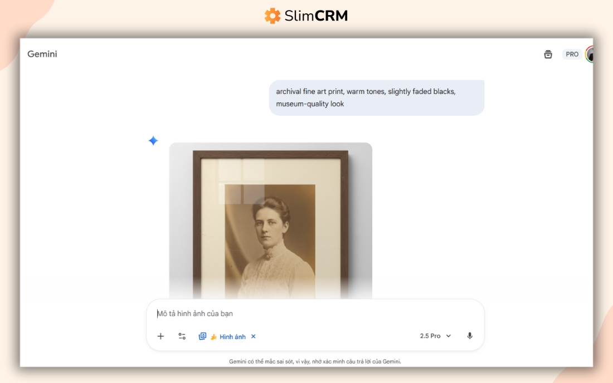
Task: Click the Gemini title at top left
Action: click(42, 54)
